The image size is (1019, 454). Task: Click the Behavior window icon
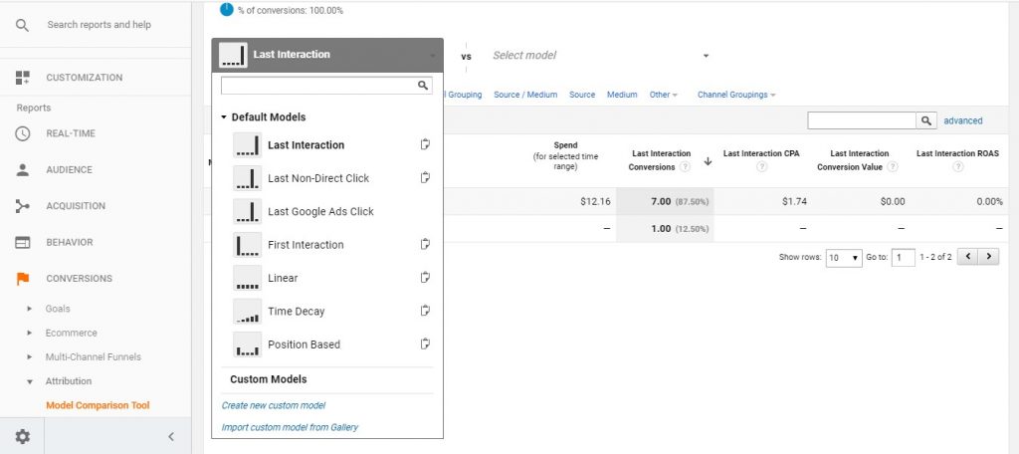pos(22,242)
